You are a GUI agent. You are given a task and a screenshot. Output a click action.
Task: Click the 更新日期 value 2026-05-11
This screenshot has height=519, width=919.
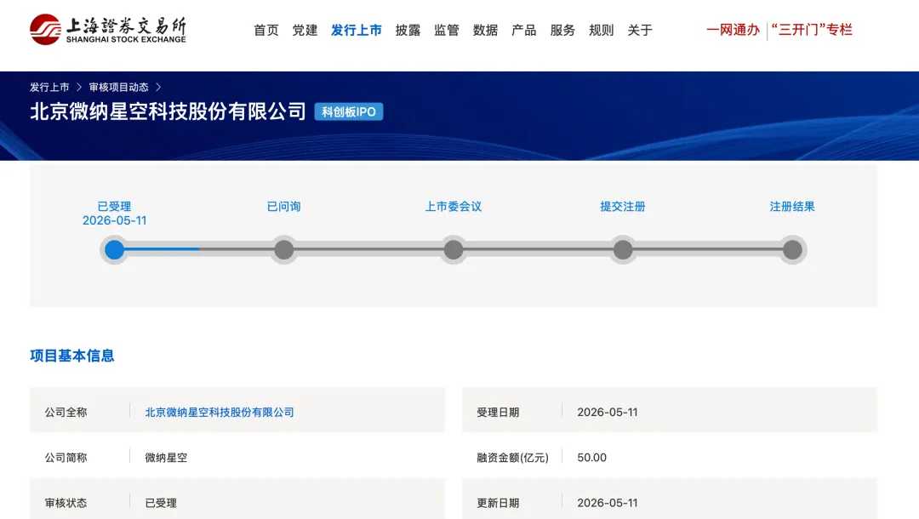608,503
